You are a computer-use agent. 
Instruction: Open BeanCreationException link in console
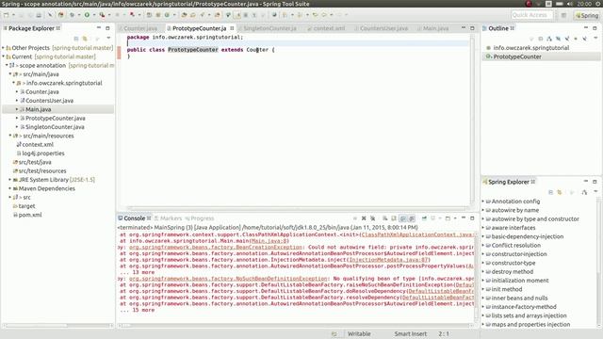[x=216, y=247]
